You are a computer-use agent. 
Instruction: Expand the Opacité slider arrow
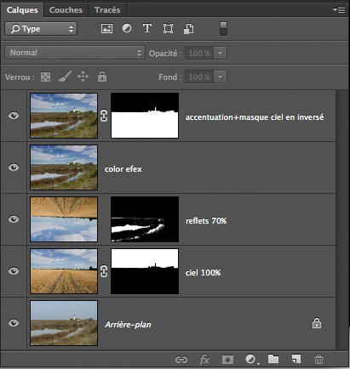tap(221, 53)
